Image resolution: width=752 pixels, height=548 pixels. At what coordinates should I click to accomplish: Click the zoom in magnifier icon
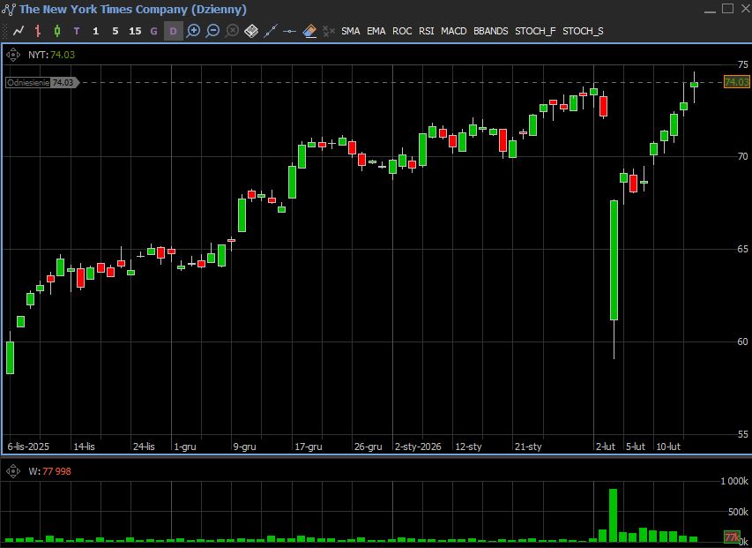pyautogui.click(x=194, y=31)
